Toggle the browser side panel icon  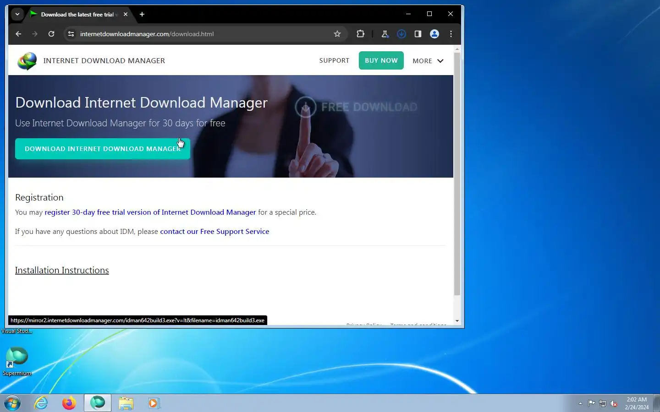coord(418,34)
